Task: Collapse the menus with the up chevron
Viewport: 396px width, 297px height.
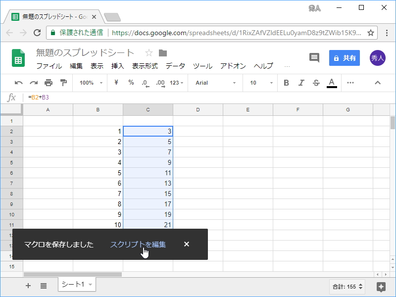Action: (378, 83)
